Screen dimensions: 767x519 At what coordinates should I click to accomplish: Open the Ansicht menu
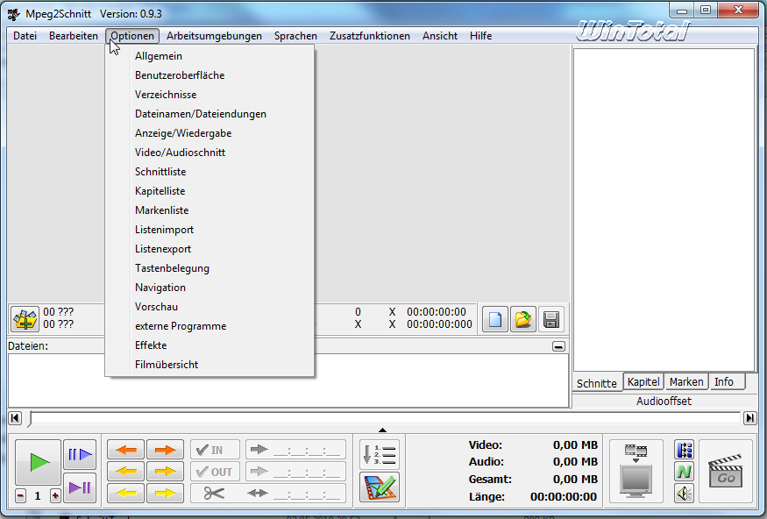tap(440, 36)
